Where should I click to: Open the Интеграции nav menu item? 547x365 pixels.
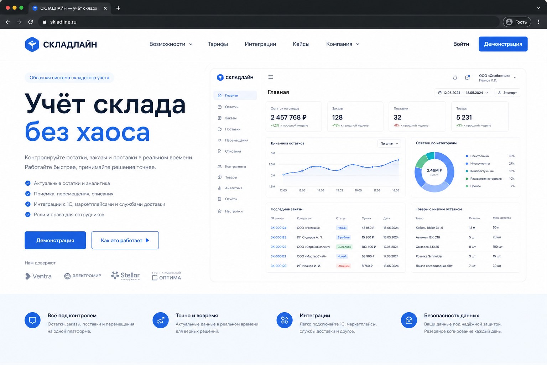(x=260, y=44)
